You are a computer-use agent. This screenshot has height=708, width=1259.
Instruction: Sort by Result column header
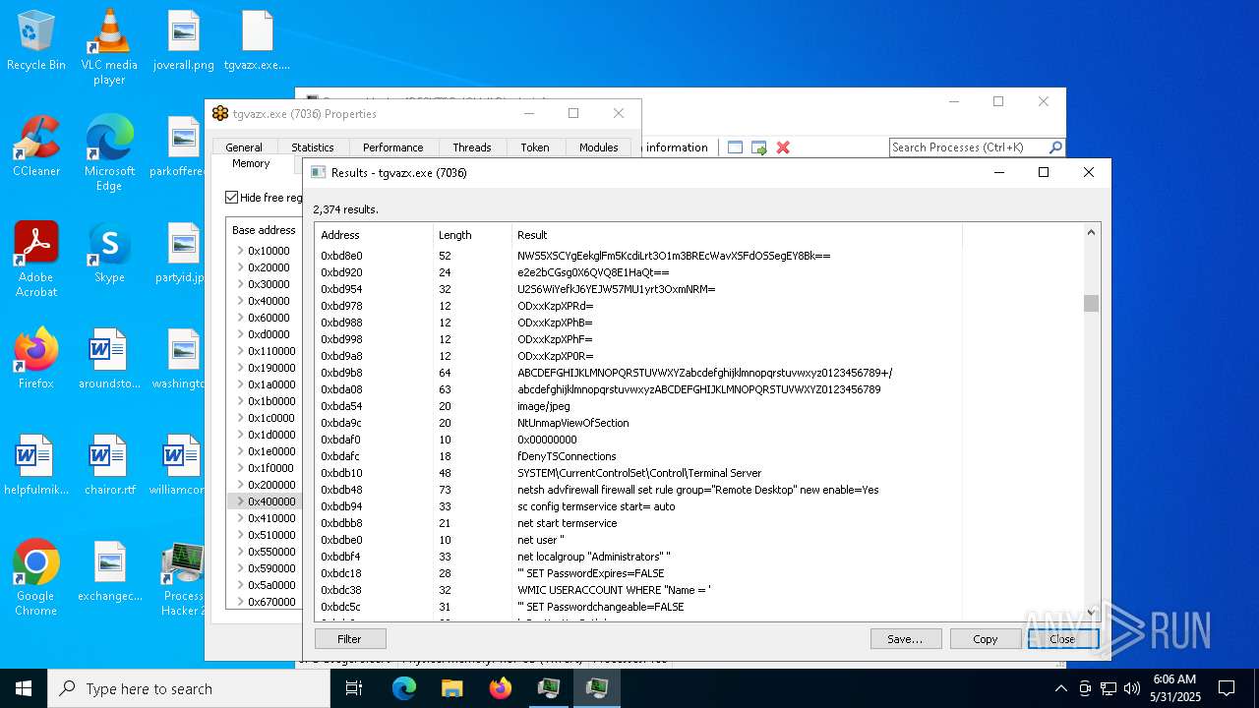[x=737, y=235]
